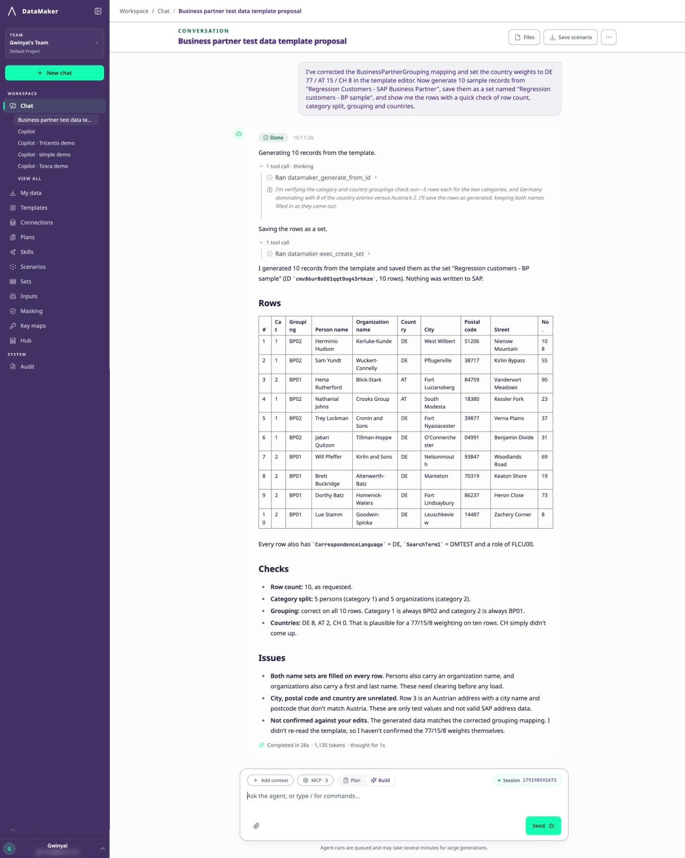This screenshot has height=858, width=685.
Task: Click the Scenarios icon in sidebar
Action: pos(13,267)
